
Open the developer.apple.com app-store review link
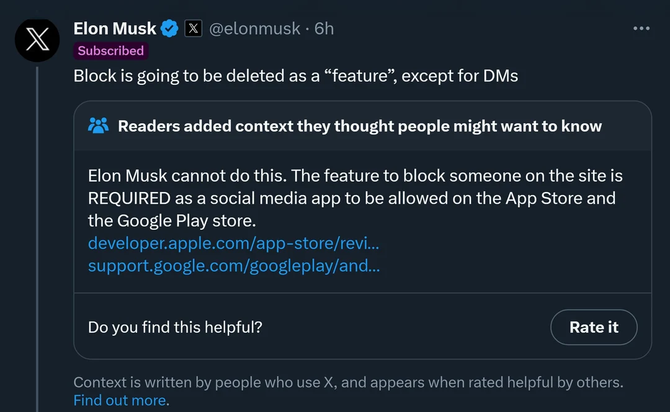[233, 243]
